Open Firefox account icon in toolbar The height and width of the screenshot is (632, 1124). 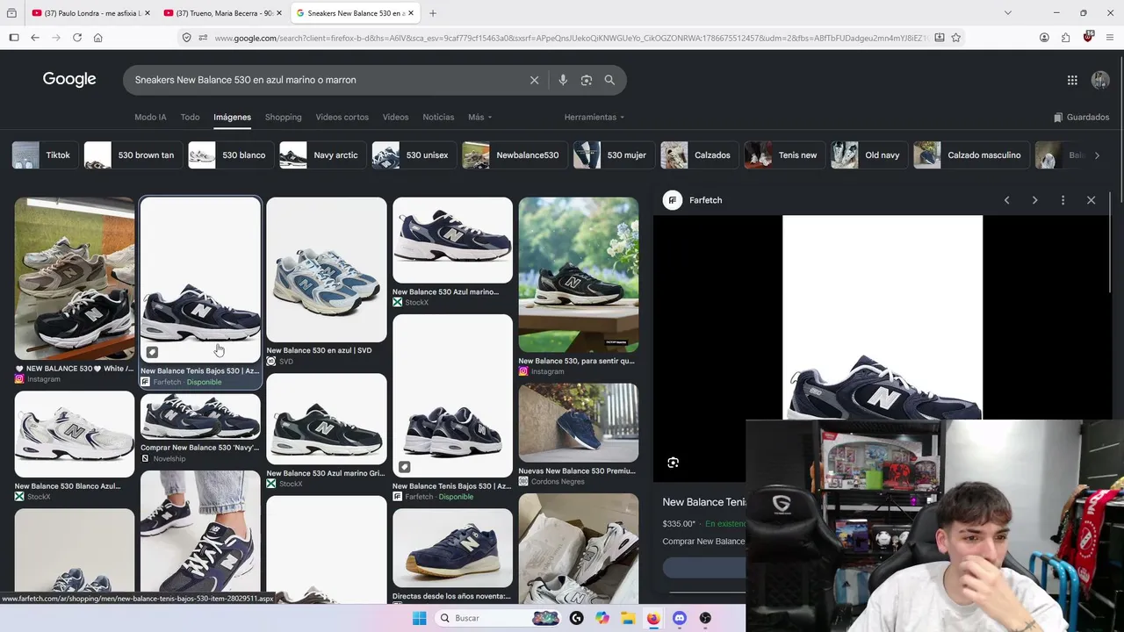(x=1044, y=38)
